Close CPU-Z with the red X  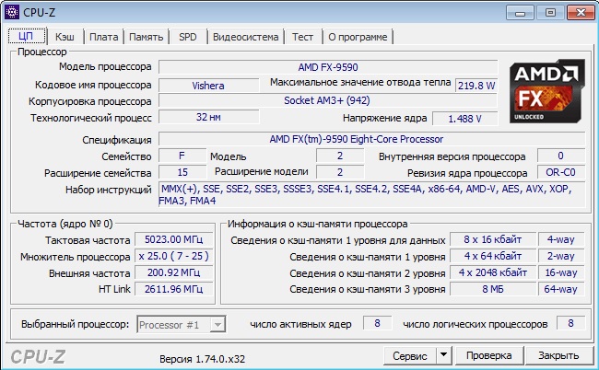coord(581,13)
